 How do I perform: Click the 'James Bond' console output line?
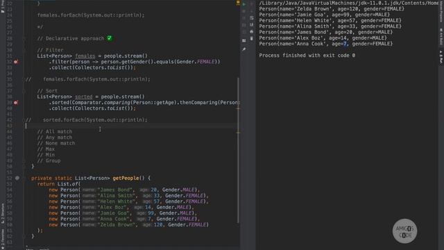pyautogui.click(x=325, y=32)
